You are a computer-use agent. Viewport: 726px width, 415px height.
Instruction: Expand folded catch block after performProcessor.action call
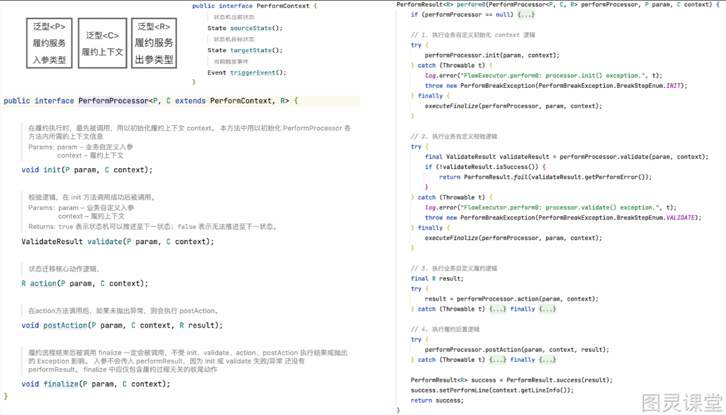pyautogui.click(x=498, y=309)
